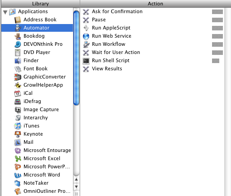Screen dimensions: 231x196
Task: Click the Run AppleScript action icon
Action: pyautogui.click(x=86, y=28)
